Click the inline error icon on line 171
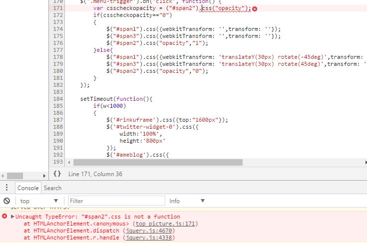The height and width of the screenshot is (243, 367). (255, 9)
